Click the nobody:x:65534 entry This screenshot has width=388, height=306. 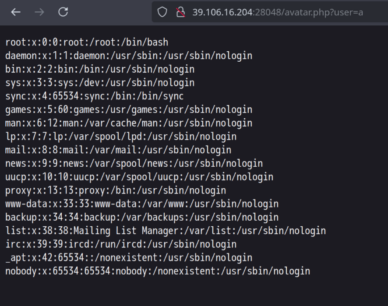click(158, 271)
